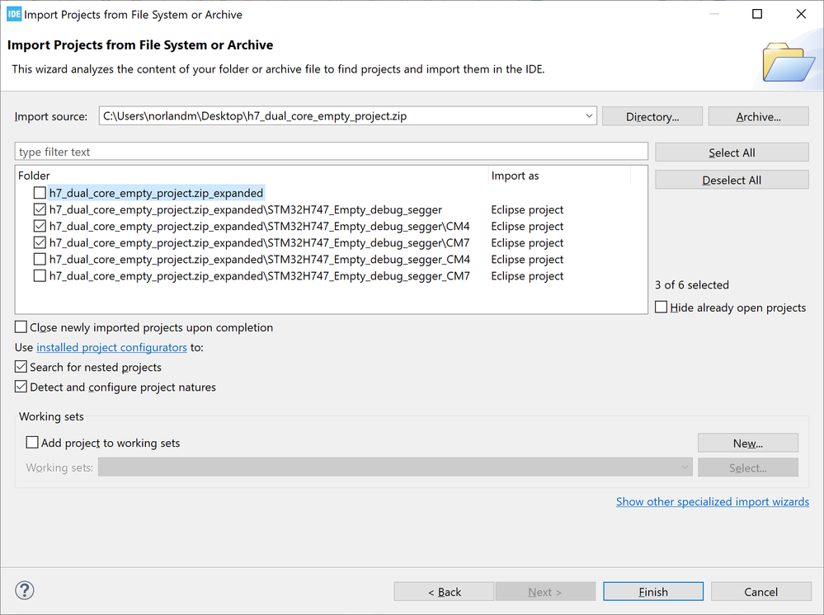
Task: Click the greyed Select... working sets button
Action: [x=748, y=467]
